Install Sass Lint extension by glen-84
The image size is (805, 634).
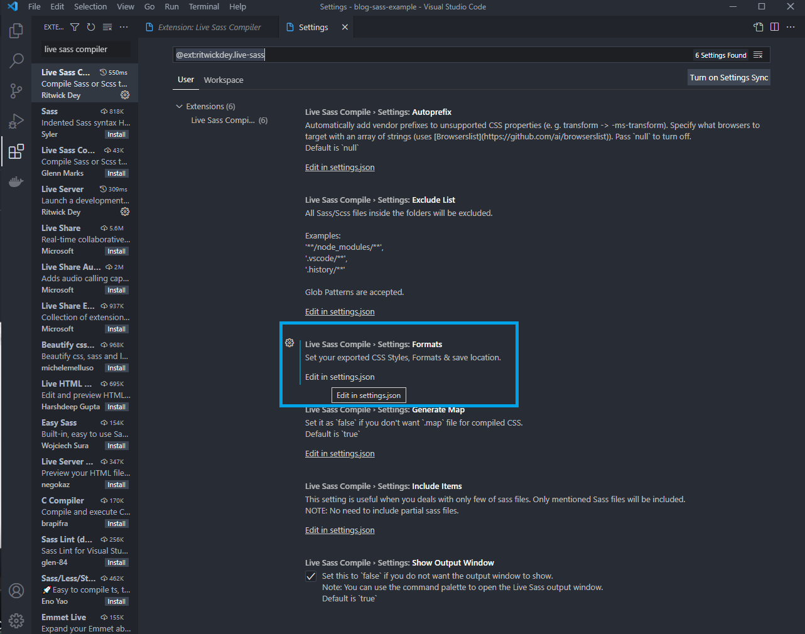[117, 562]
